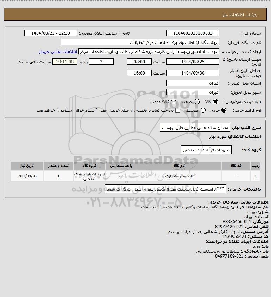Click the ردیف column header
This screenshot has height=297, width=271.
(256, 166)
